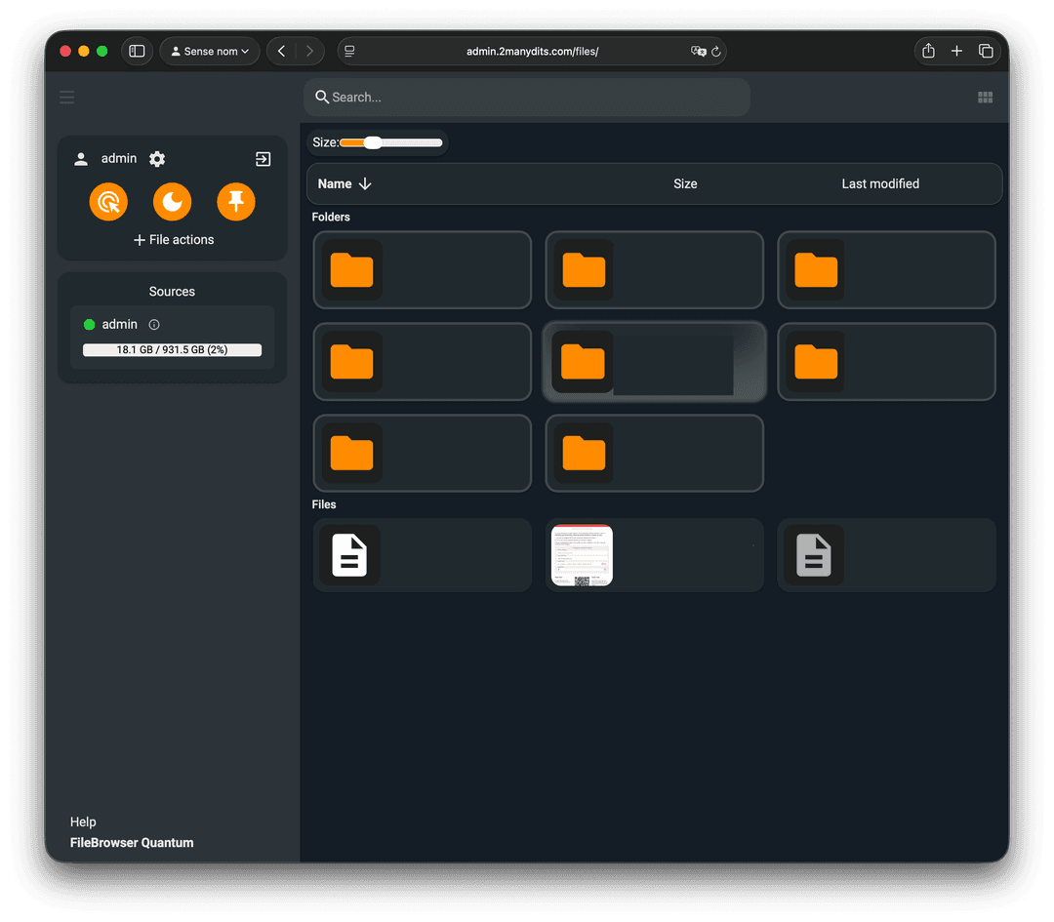Screen dimensions: 1054x922
Task: Adjust the Size slider
Action: click(373, 142)
